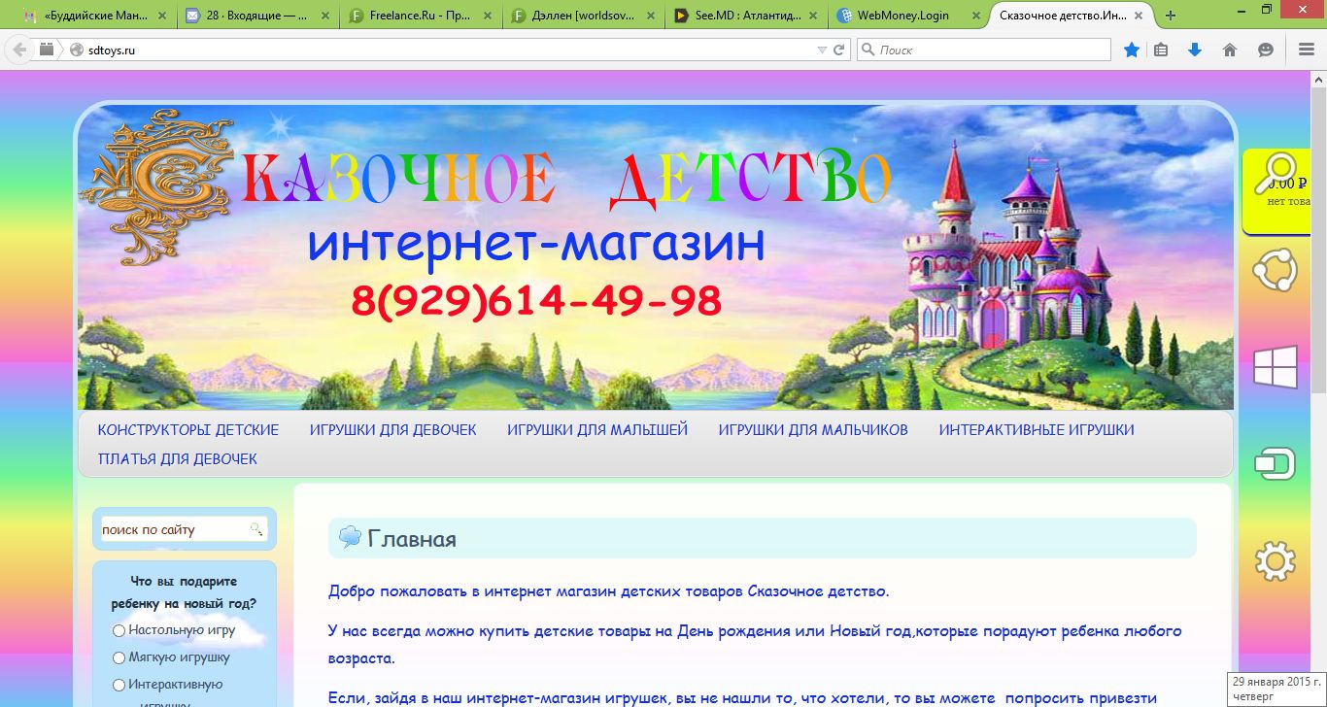
Task: Click the blue bookmark star icon
Action: 1132,50
